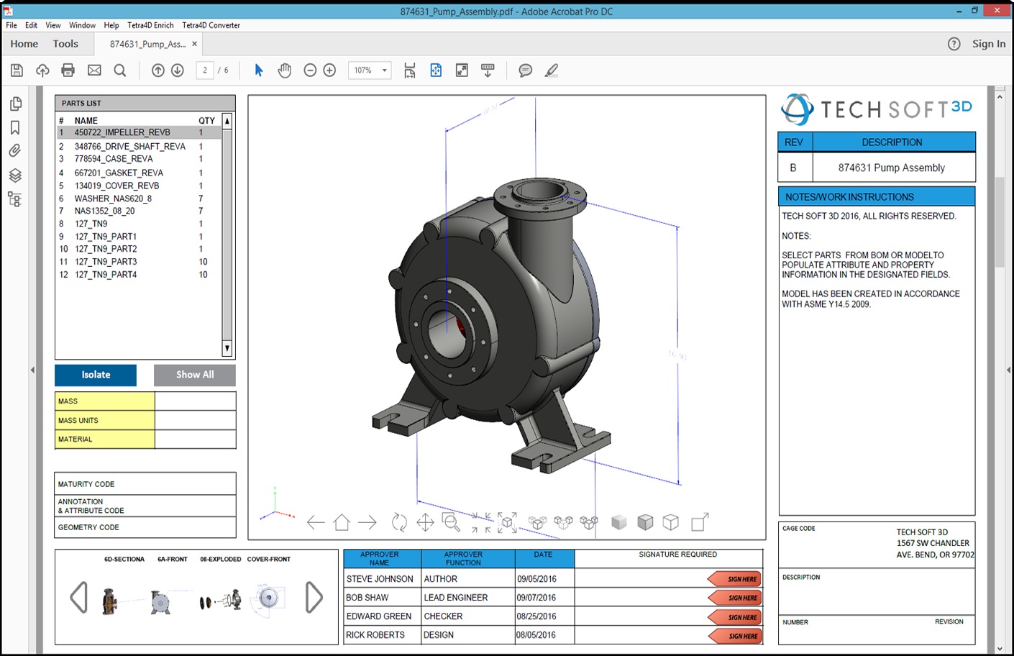Open the find text search tool
Viewport: 1014px width, 656px height.
click(x=120, y=70)
